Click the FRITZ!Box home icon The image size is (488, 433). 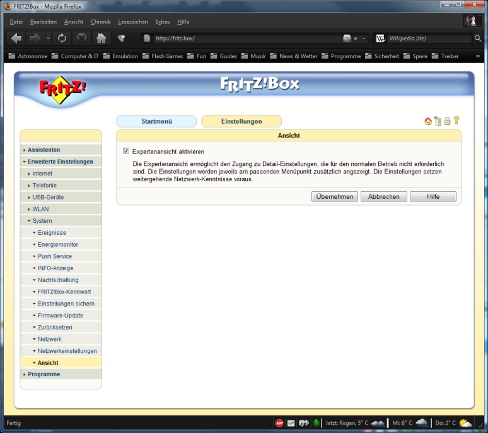tap(428, 121)
